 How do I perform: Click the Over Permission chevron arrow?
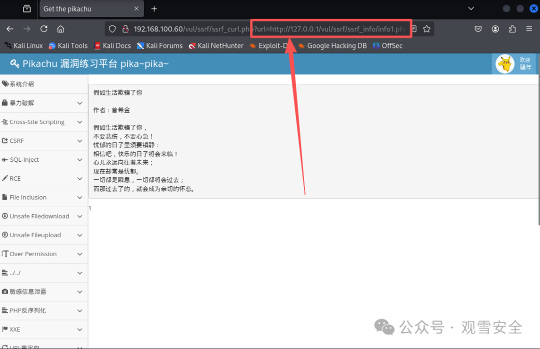pyautogui.click(x=80, y=254)
